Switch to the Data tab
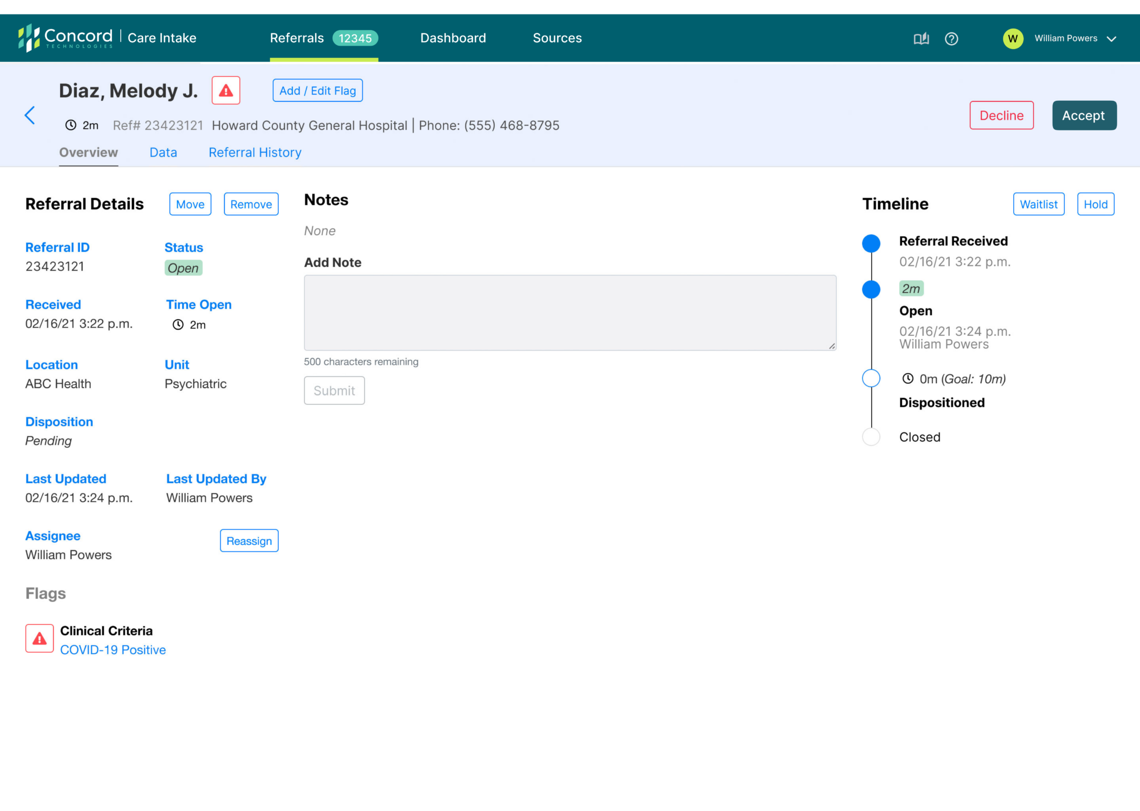The height and width of the screenshot is (811, 1140). [163, 153]
